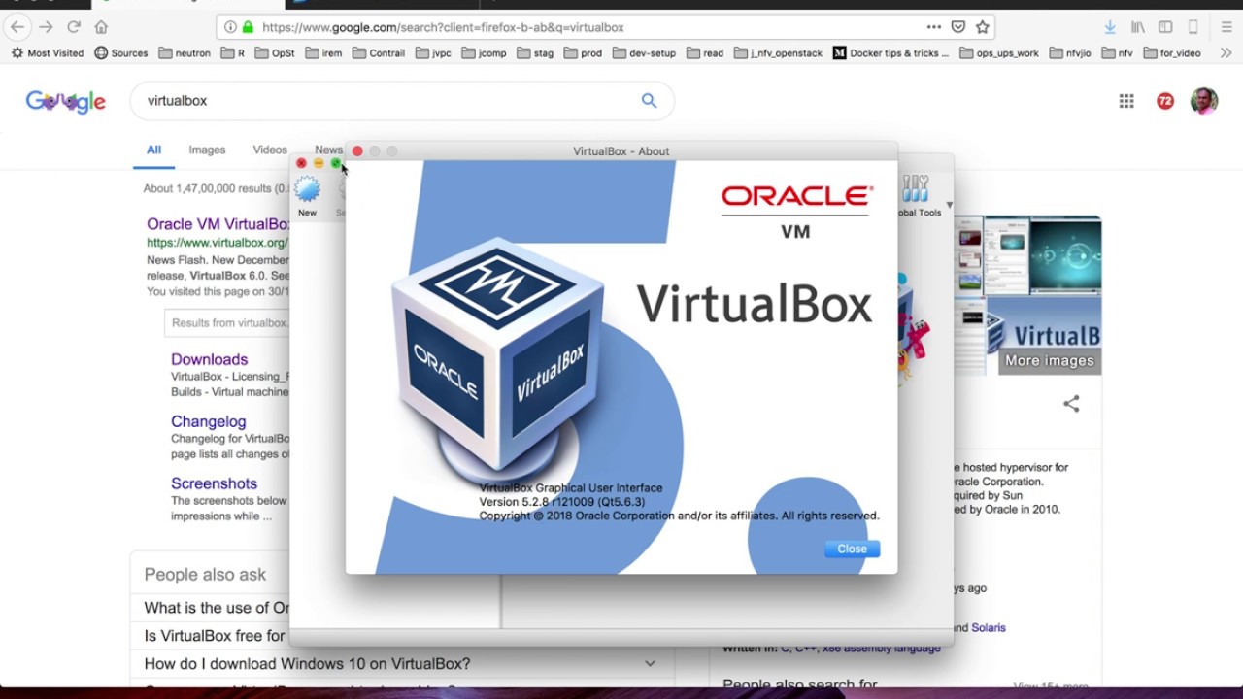Go forward in Firefox
Image resolution: width=1243 pixels, height=699 pixels.
46,27
